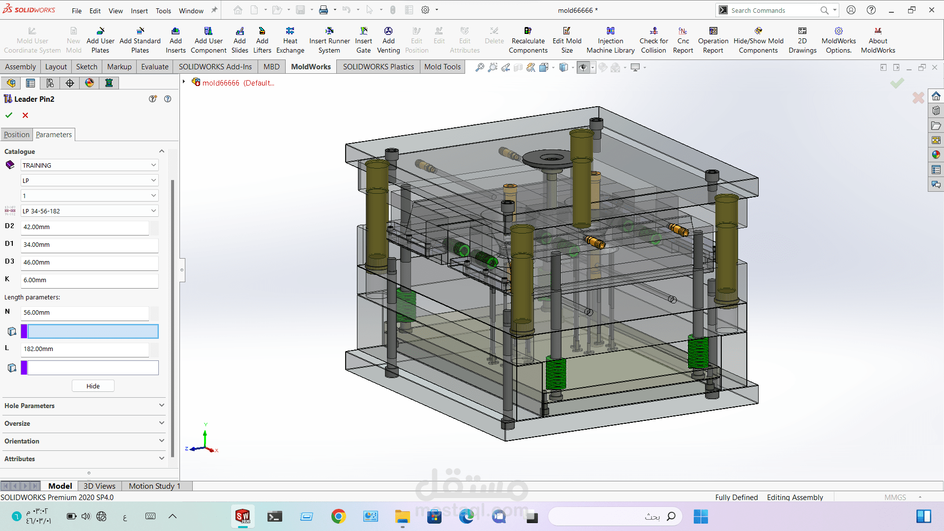Click the Hide button
Viewport: 944px width, 531px height.
pyautogui.click(x=93, y=386)
